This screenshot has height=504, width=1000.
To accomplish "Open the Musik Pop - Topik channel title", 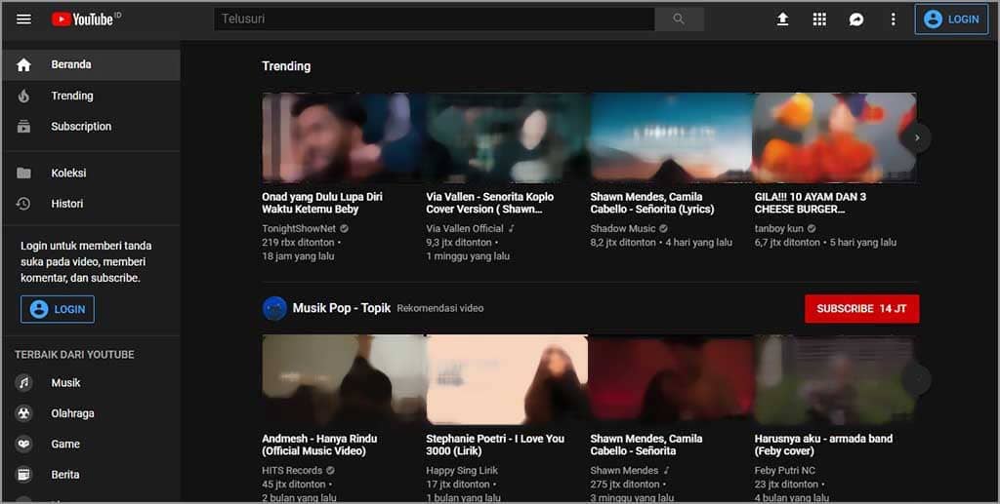I will (x=341, y=308).
